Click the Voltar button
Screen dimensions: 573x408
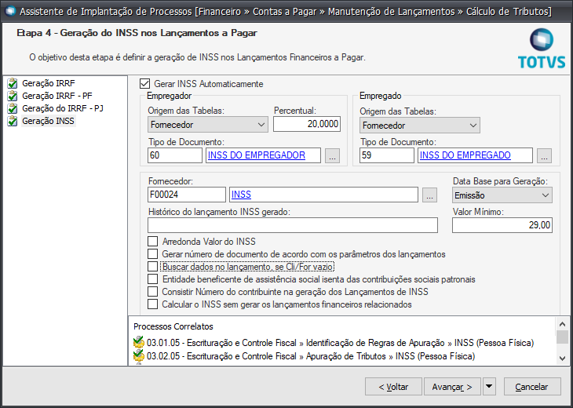coord(393,387)
